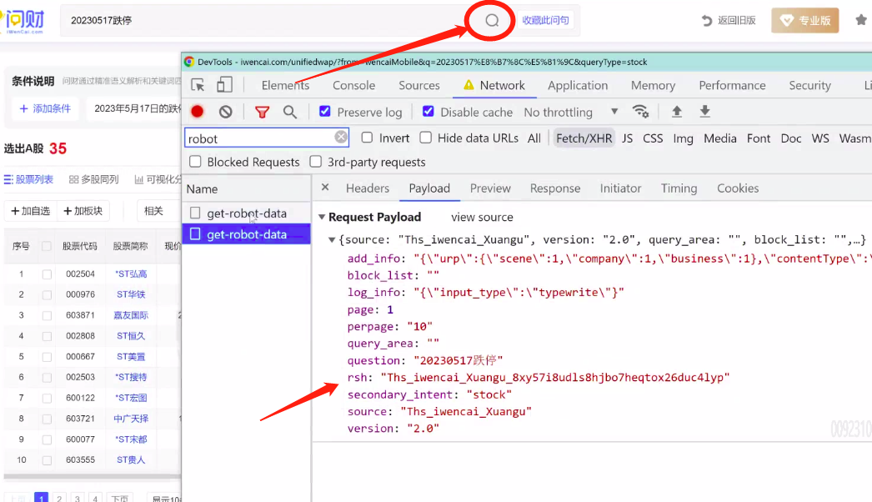Clear the robot filter text with X icon
Image resolution: width=872 pixels, height=502 pixels.
click(341, 137)
